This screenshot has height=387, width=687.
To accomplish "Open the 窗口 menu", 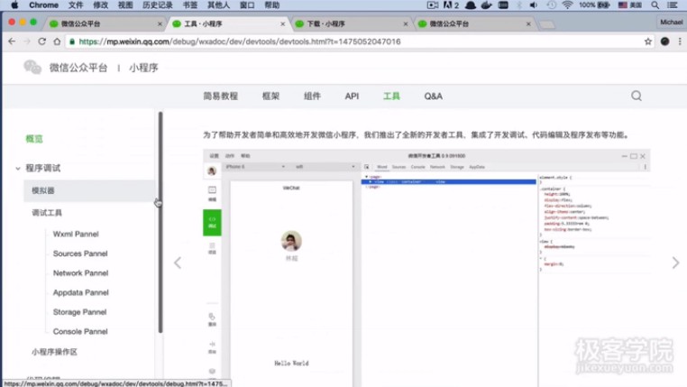I will [x=247, y=5].
